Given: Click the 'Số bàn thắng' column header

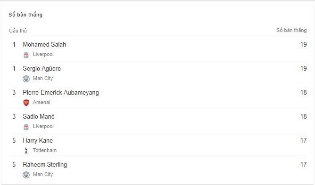Looking at the screenshot, I should 291,30.
